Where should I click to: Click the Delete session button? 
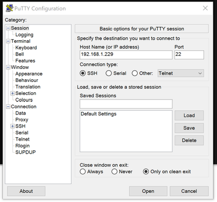pos(189,141)
